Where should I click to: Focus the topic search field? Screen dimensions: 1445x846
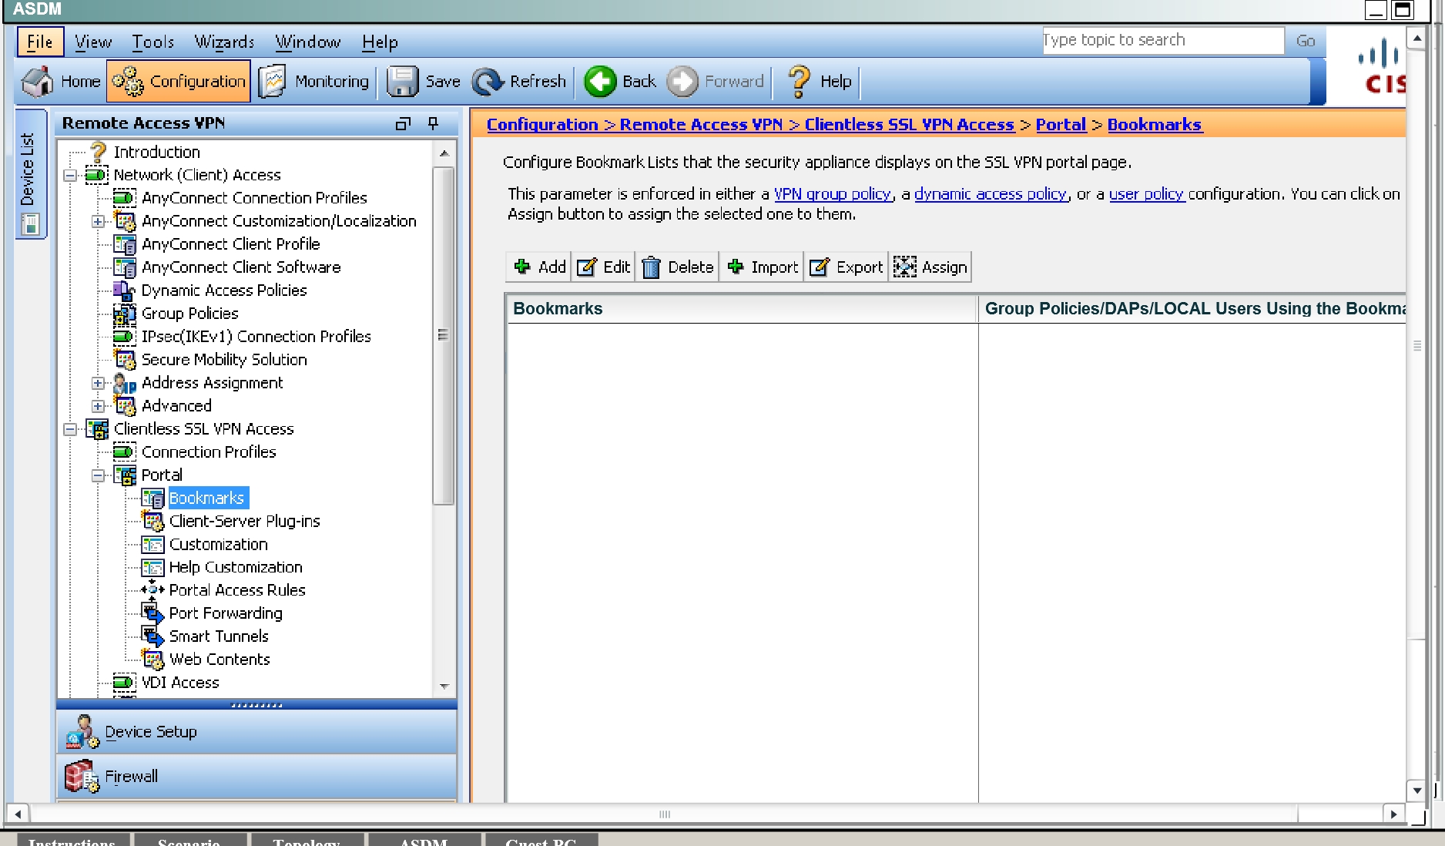pyautogui.click(x=1162, y=40)
